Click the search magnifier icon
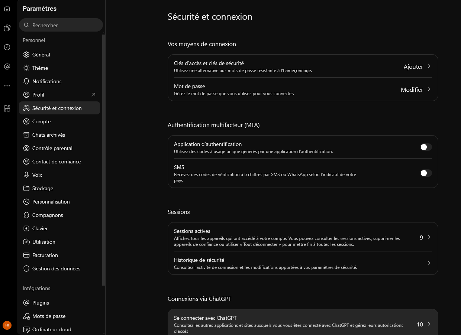461x335 pixels. (26, 25)
